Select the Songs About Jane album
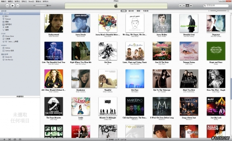This screenshot has height=141, width=232. (x=189, y=106)
